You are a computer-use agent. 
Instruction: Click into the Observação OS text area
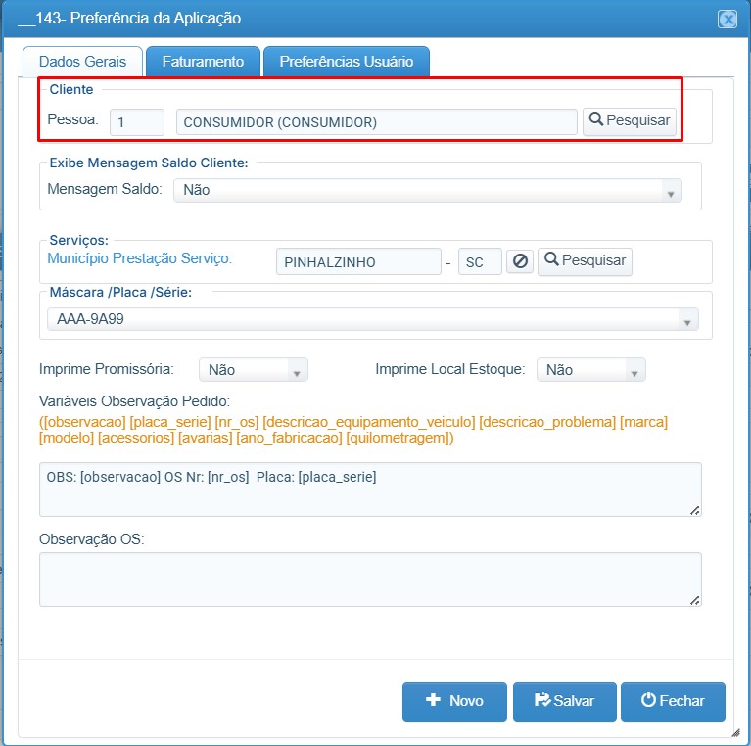pos(370,580)
